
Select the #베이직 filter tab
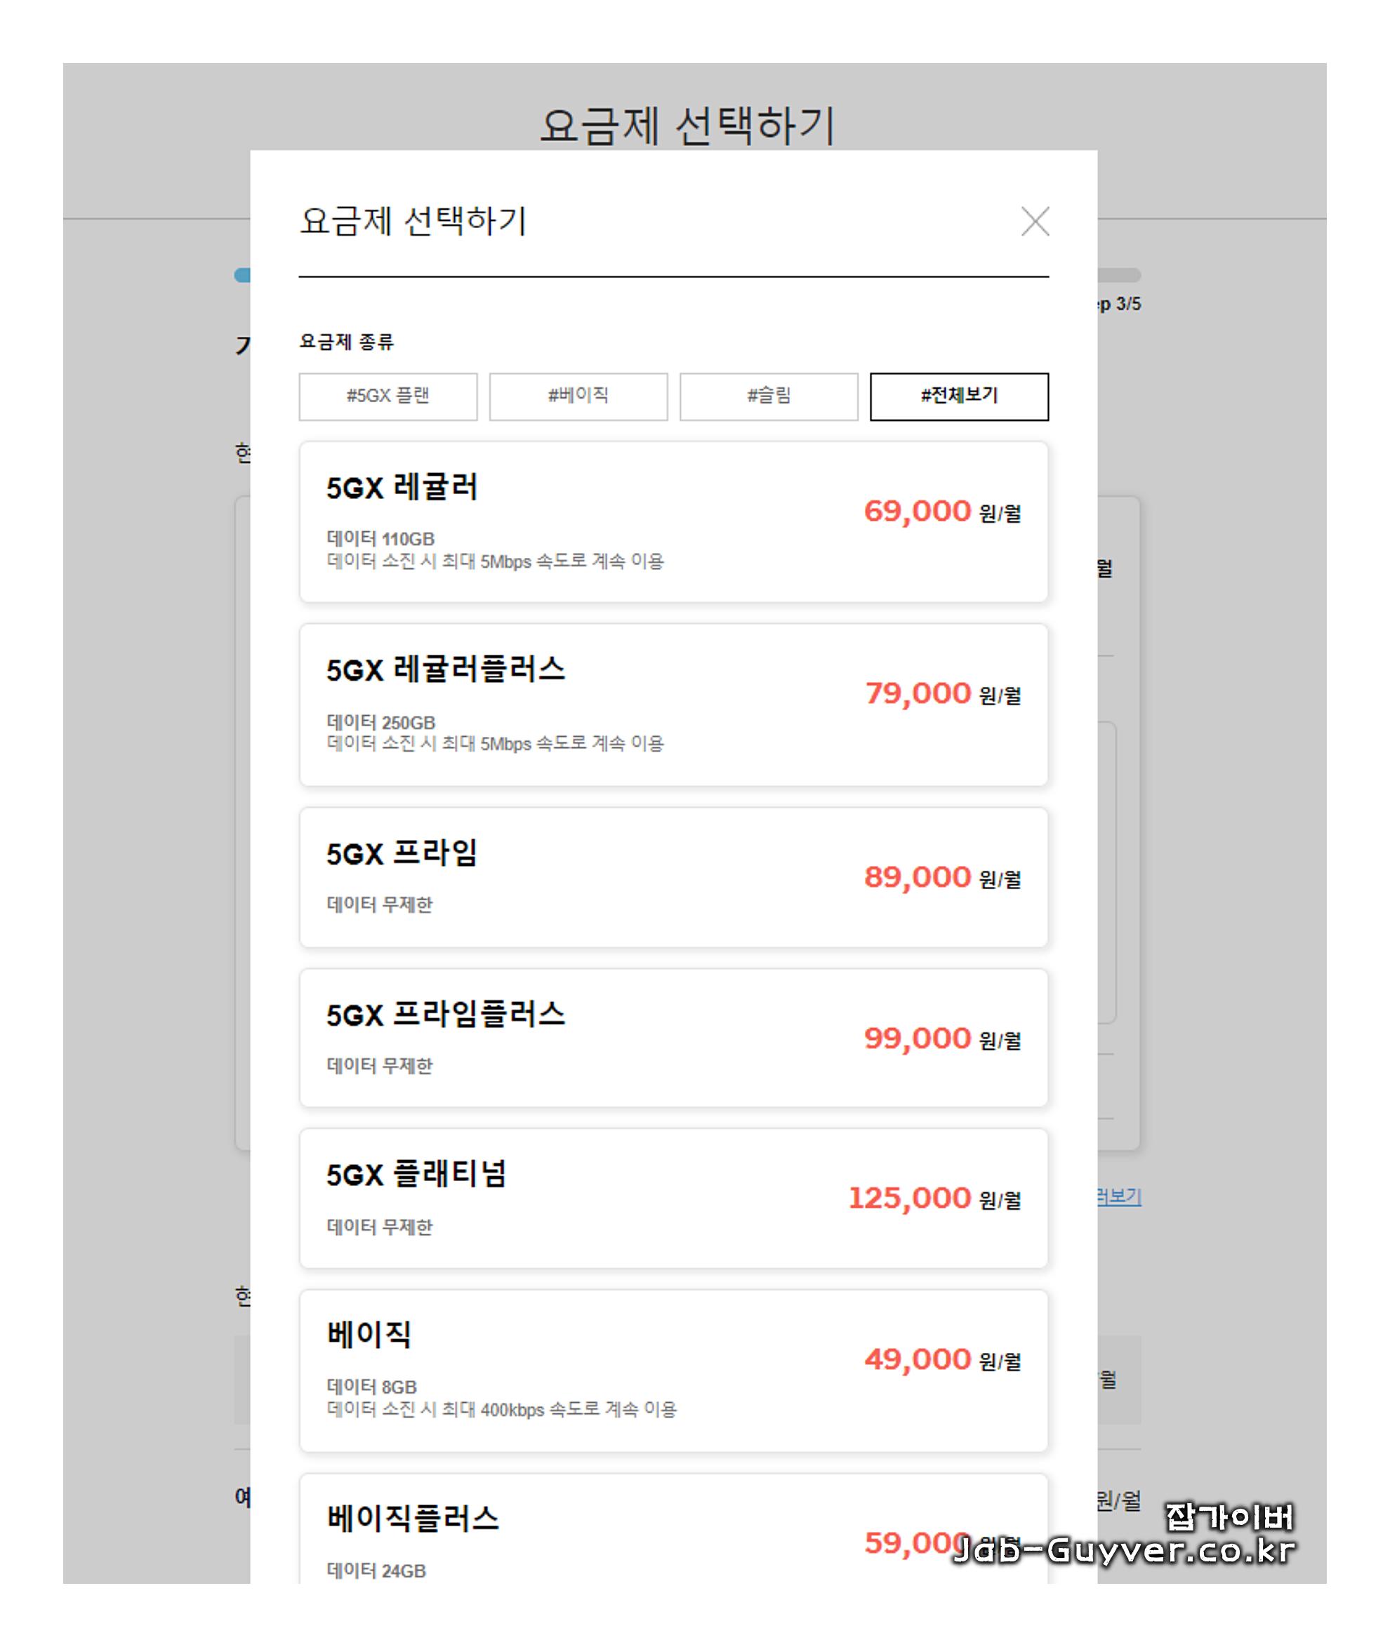(x=578, y=396)
